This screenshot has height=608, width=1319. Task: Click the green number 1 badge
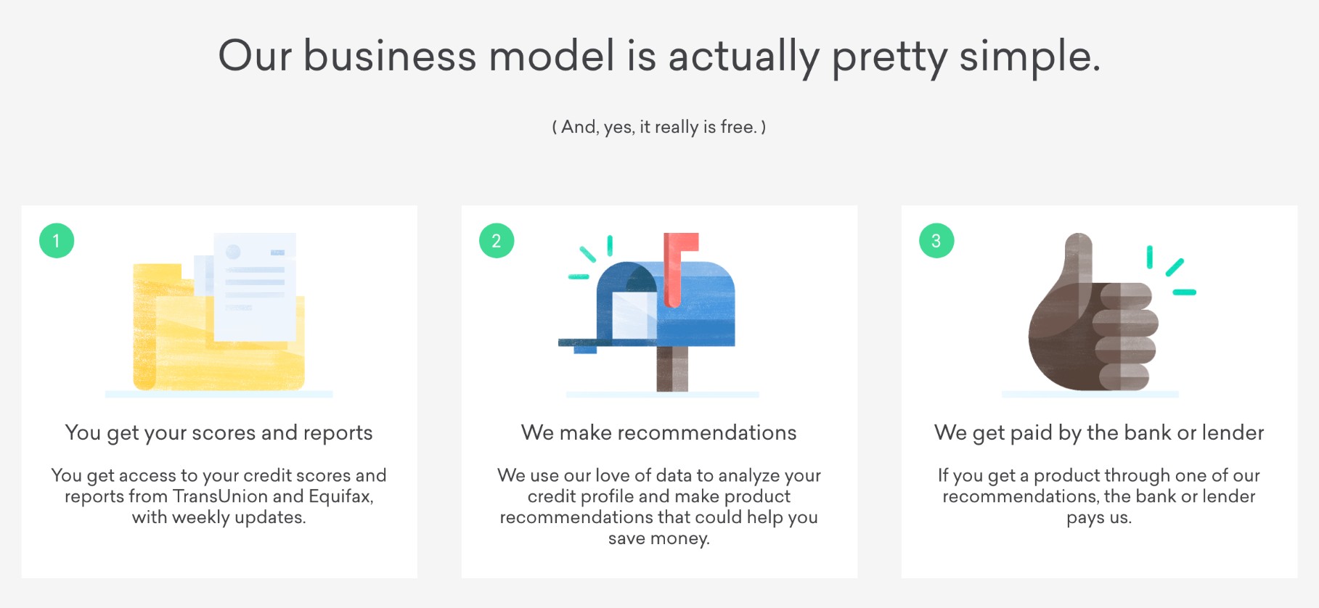tap(57, 241)
